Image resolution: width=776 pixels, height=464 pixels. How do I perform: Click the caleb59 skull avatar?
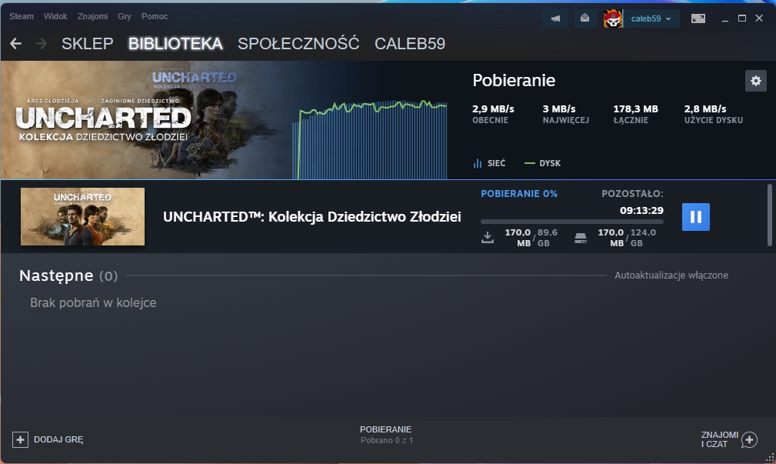click(x=613, y=18)
